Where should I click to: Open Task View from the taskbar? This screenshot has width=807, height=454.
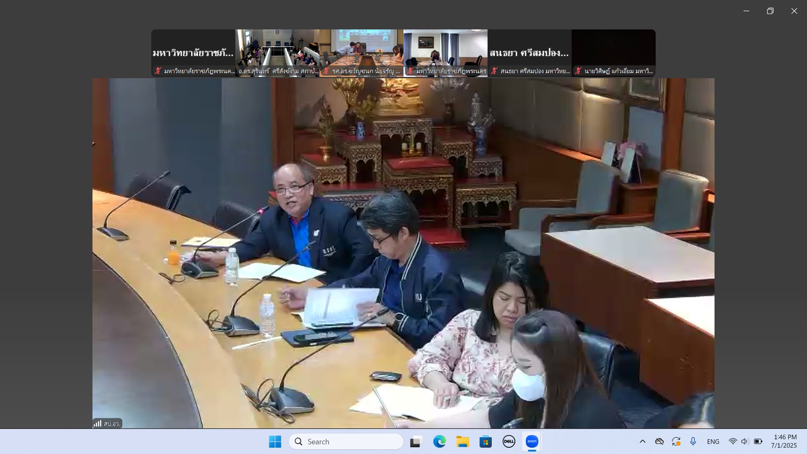(416, 441)
